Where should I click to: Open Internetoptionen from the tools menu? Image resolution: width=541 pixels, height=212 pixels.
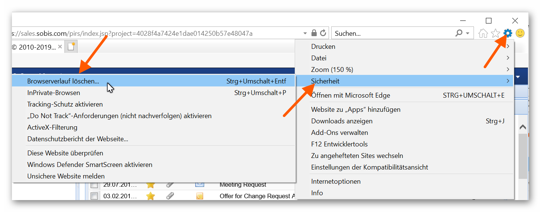pos(336,181)
